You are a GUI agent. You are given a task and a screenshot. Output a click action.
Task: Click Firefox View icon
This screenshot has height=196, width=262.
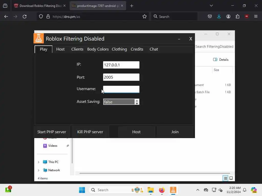[x=5, y=6]
